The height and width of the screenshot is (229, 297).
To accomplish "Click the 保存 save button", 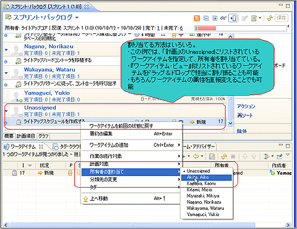I will pos(282,18).
